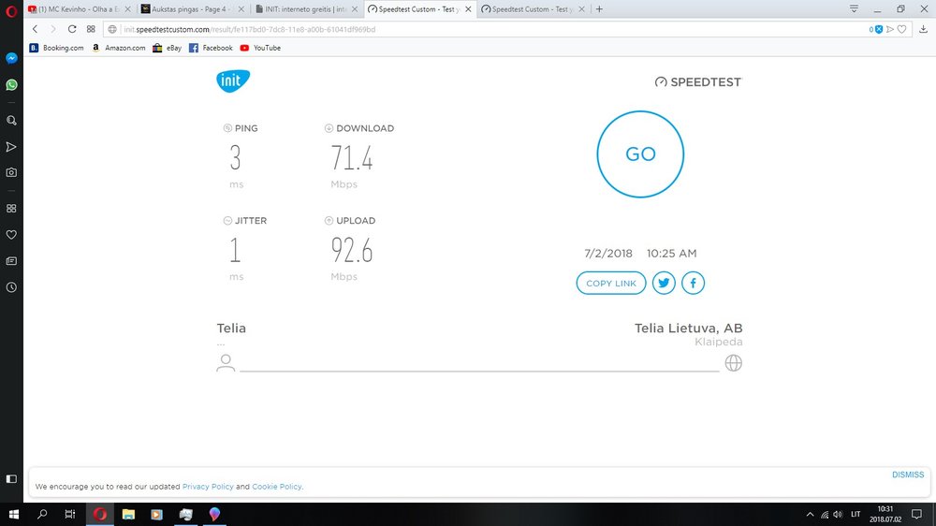
Task: Dismiss the cookie policy banner
Action: click(x=908, y=475)
